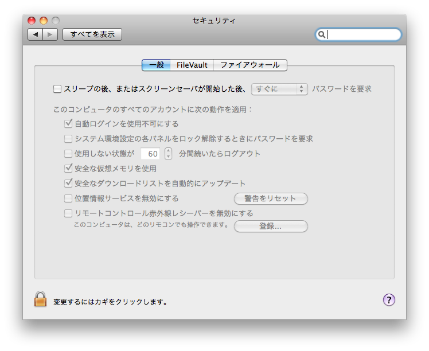Image resolution: width=429 pixels, height=351 pixels.
Task: Click the magnifying glass search icon
Action: 322,34
